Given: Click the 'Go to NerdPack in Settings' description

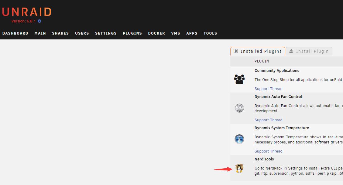Looking at the screenshot, I should click(x=299, y=171).
